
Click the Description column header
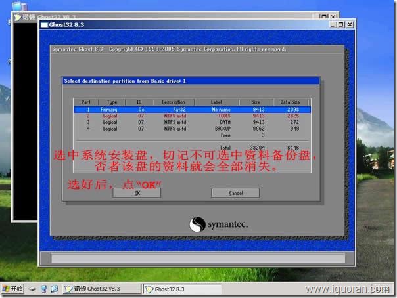[174, 102]
